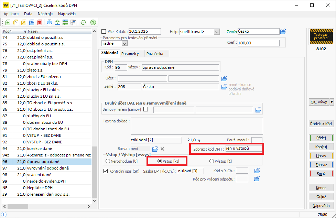The image size is (336, 218).
Task: Open folder lookup for Kód pro vrácení odpočtu
Action: [257, 179]
